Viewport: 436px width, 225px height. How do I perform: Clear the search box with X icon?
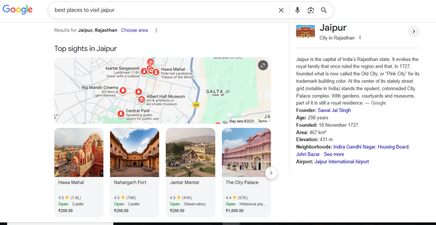point(281,10)
